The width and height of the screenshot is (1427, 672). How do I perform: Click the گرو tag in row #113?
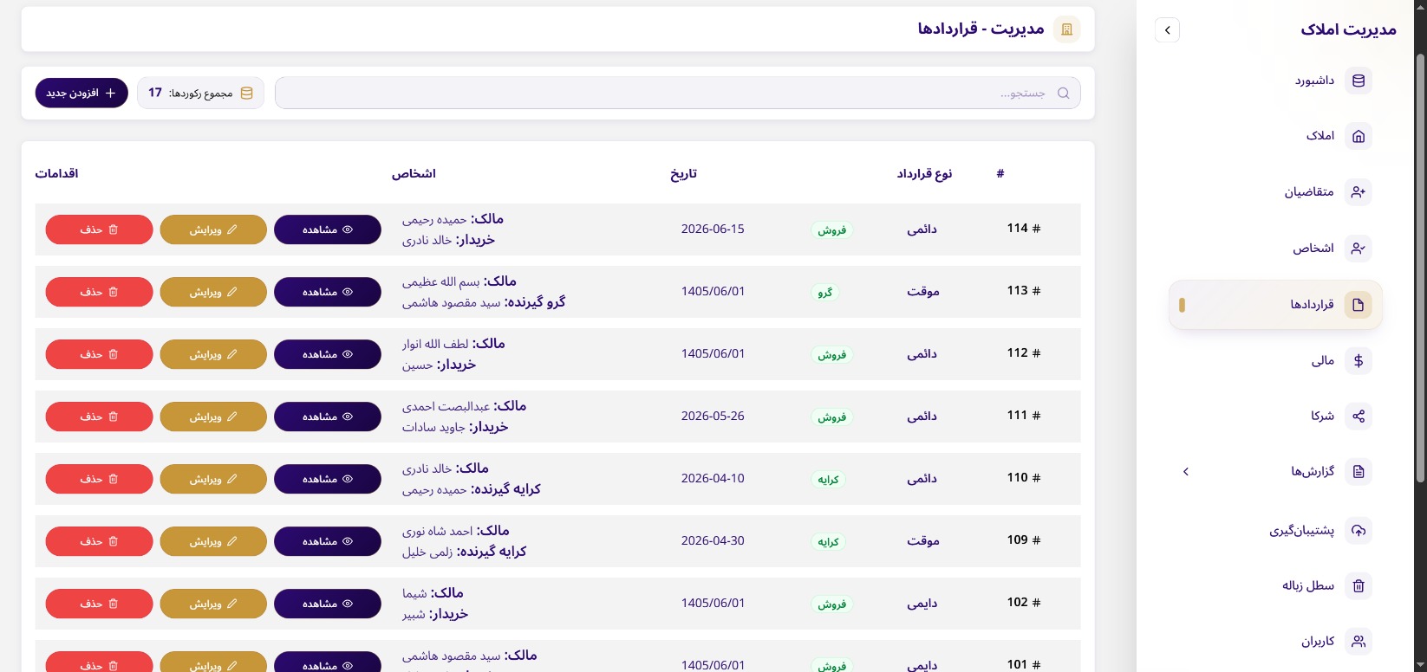pos(825,293)
